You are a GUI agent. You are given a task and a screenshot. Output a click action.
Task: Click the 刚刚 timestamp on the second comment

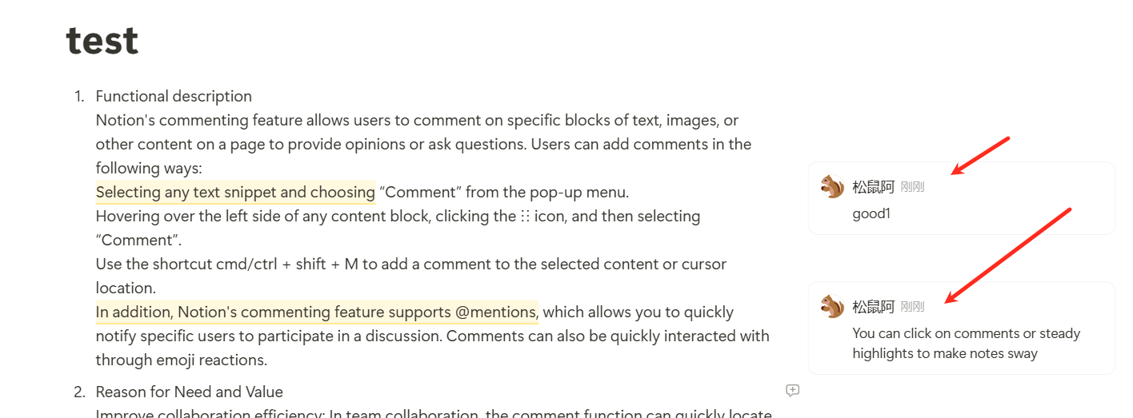[912, 307]
